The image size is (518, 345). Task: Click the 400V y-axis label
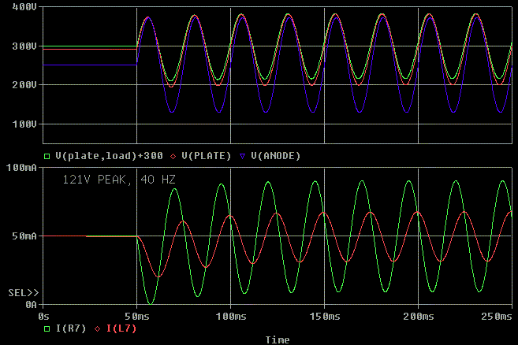tap(24, 7)
